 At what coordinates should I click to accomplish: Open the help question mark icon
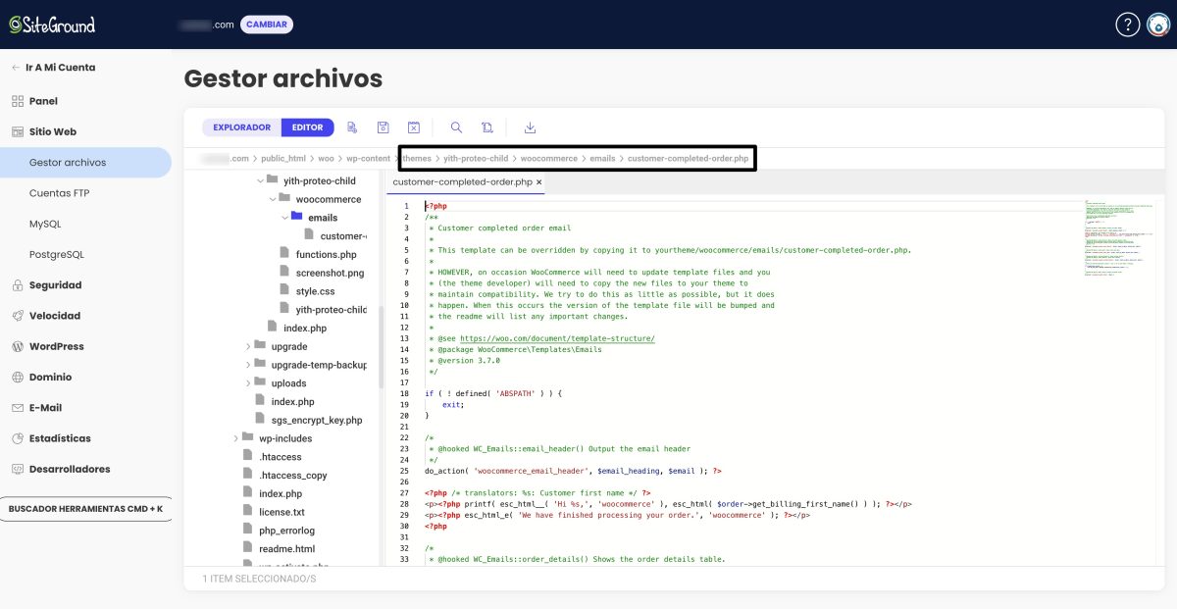pyautogui.click(x=1128, y=25)
